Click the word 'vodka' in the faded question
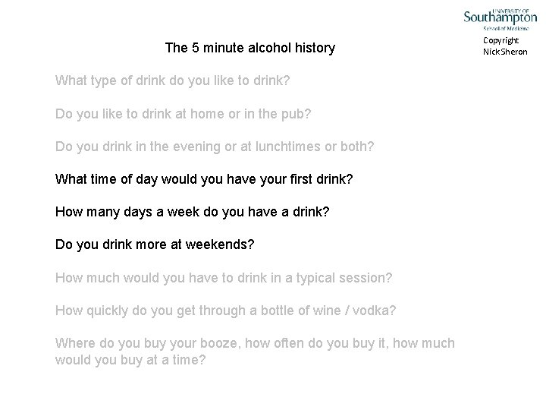 tap(371, 311)
